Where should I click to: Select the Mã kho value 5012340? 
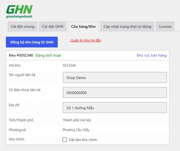click(x=69, y=66)
